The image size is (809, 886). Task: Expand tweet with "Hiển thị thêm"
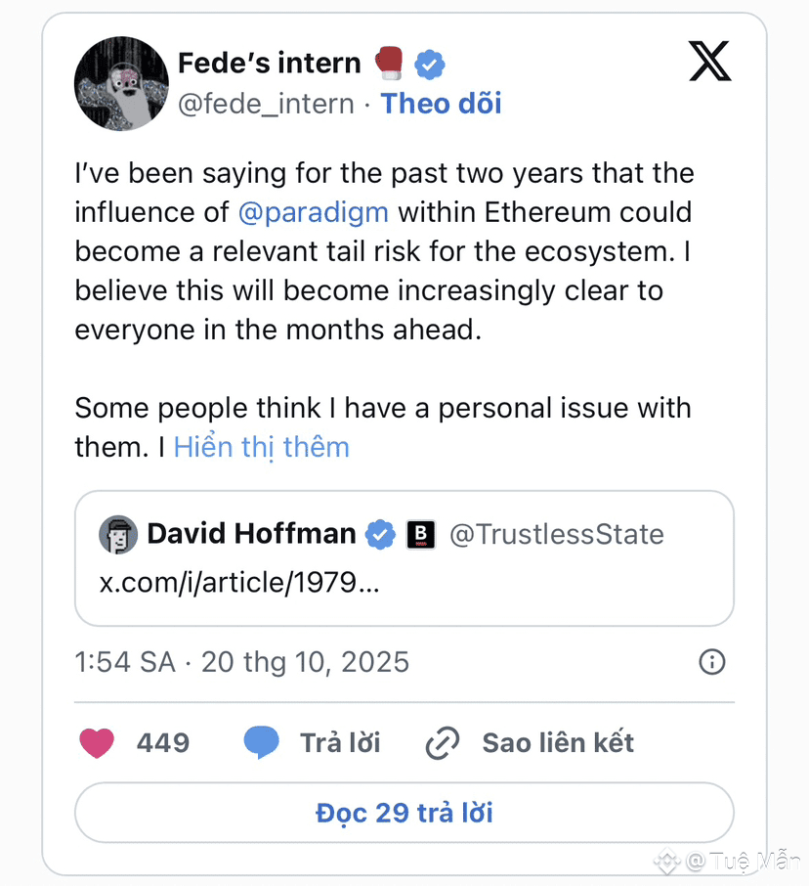[x=261, y=447]
